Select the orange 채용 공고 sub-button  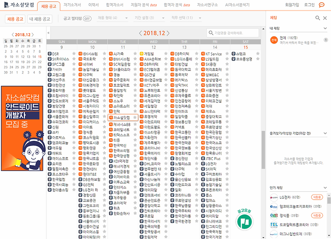coord(15,19)
